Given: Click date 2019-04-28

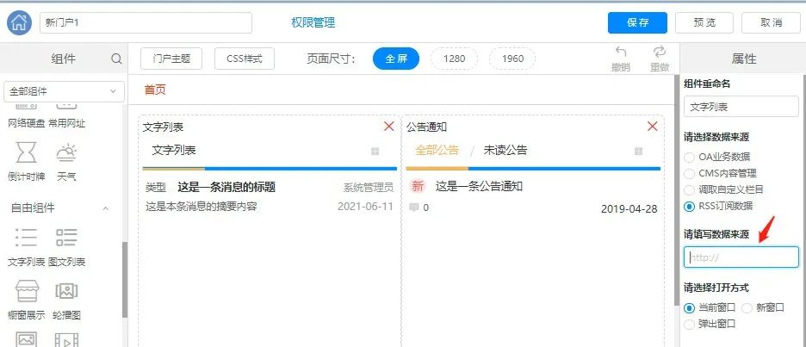Looking at the screenshot, I should coord(629,208).
